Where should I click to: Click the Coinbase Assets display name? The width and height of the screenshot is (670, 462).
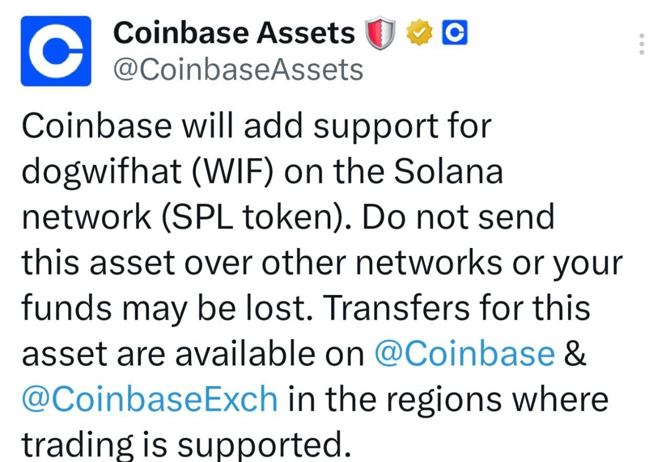coord(234,33)
